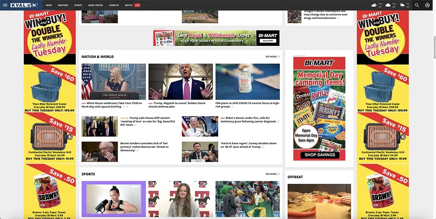Click right ad Lucky Number Tuesday circle
Screen dimensions: 436x219
383,40
